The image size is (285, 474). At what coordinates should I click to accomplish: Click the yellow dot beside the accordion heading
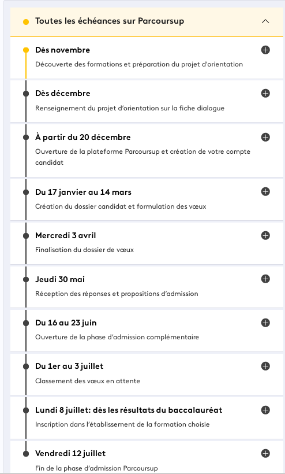pyautogui.click(x=26, y=22)
